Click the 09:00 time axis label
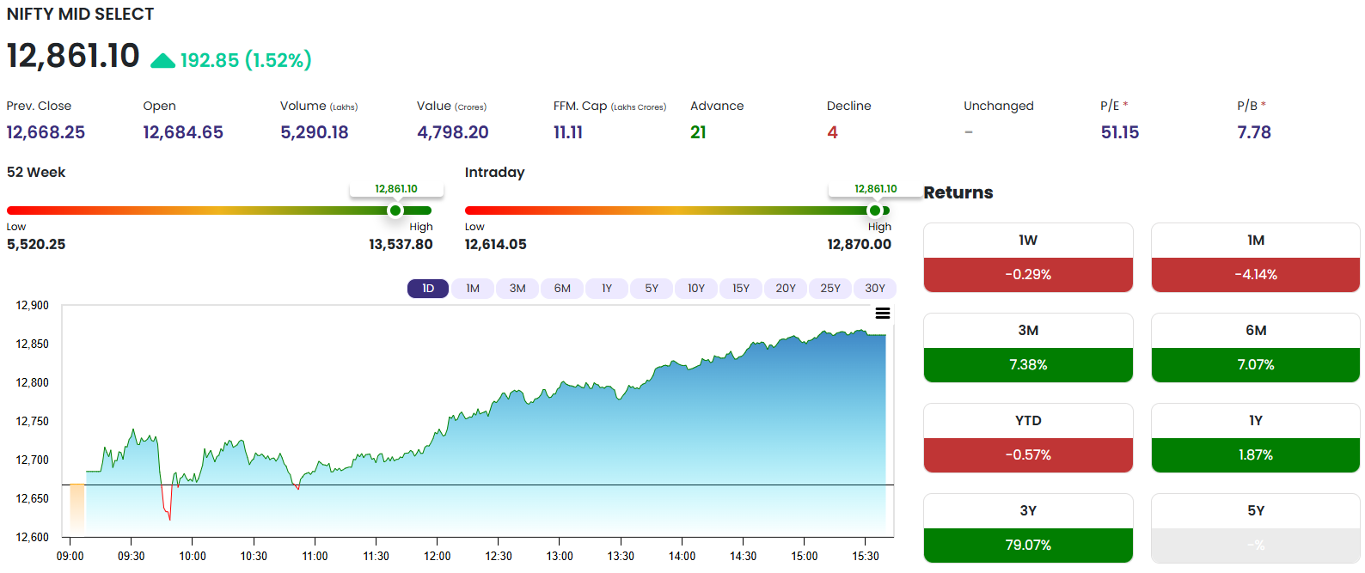This screenshot has width=1365, height=573. point(70,556)
